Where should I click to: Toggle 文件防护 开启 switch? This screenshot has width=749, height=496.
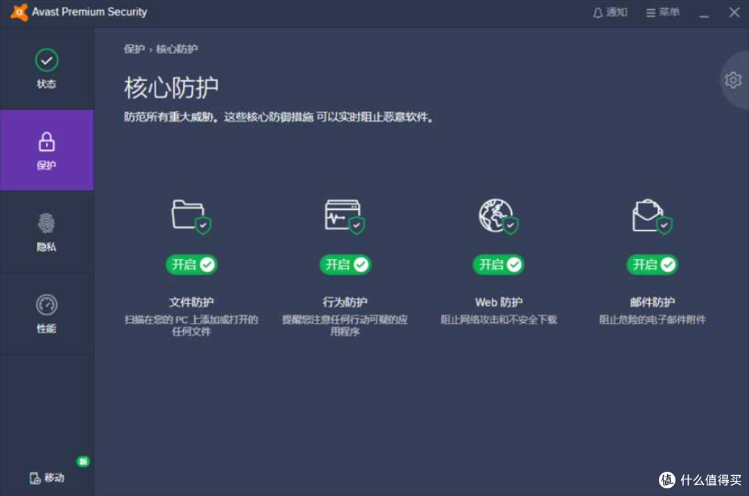[x=191, y=264]
